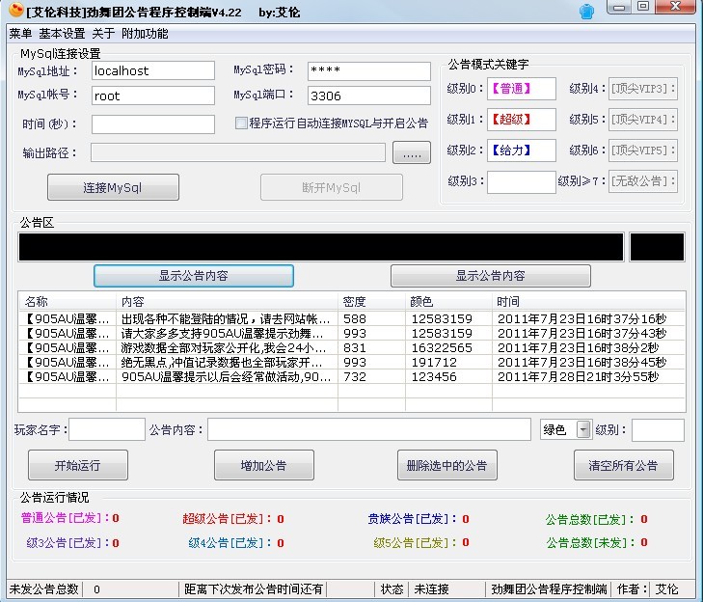Screen dimensions: 703x602
Task: Open the 绿色 color dropdown
Action: coord(582,430)
